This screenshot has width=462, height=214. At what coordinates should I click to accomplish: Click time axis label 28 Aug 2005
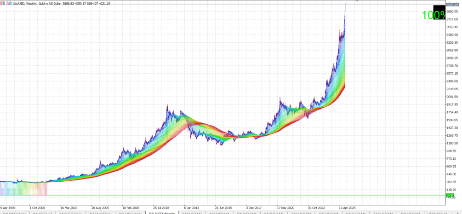coord(100,208)
